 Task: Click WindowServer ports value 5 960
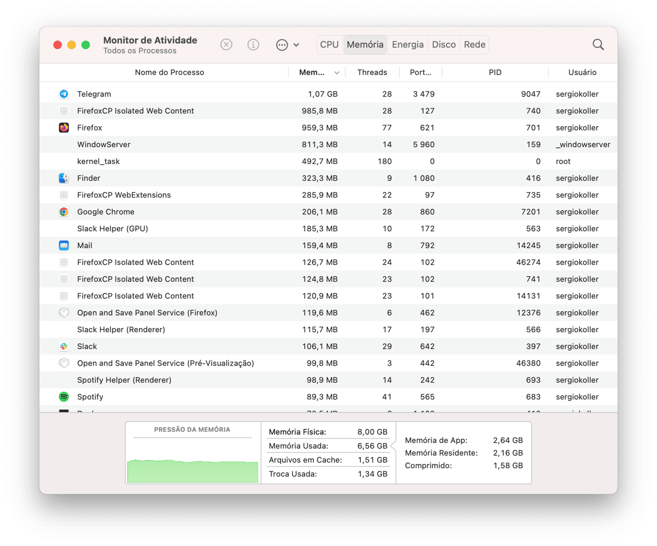tap(424, 145)
